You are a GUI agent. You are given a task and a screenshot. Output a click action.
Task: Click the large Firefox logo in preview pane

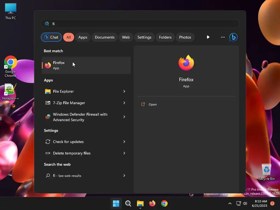pos(186,63)
